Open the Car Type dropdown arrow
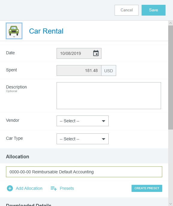Screen dimensions: 173x206 click(104, 139)
